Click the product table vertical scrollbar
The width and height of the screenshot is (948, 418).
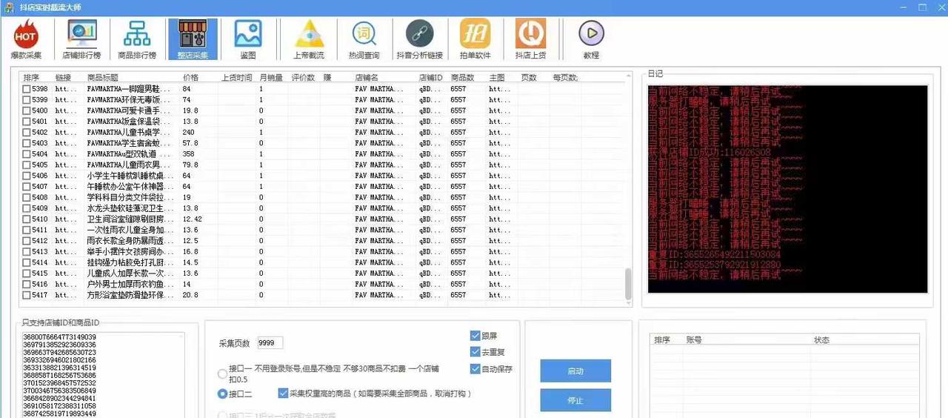pyautogui.click(x=629, y=282)
